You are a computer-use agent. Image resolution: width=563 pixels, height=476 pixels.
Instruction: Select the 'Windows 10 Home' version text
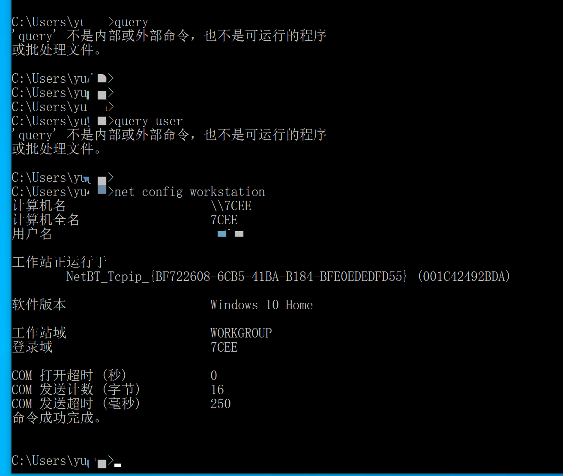(261, 305)
